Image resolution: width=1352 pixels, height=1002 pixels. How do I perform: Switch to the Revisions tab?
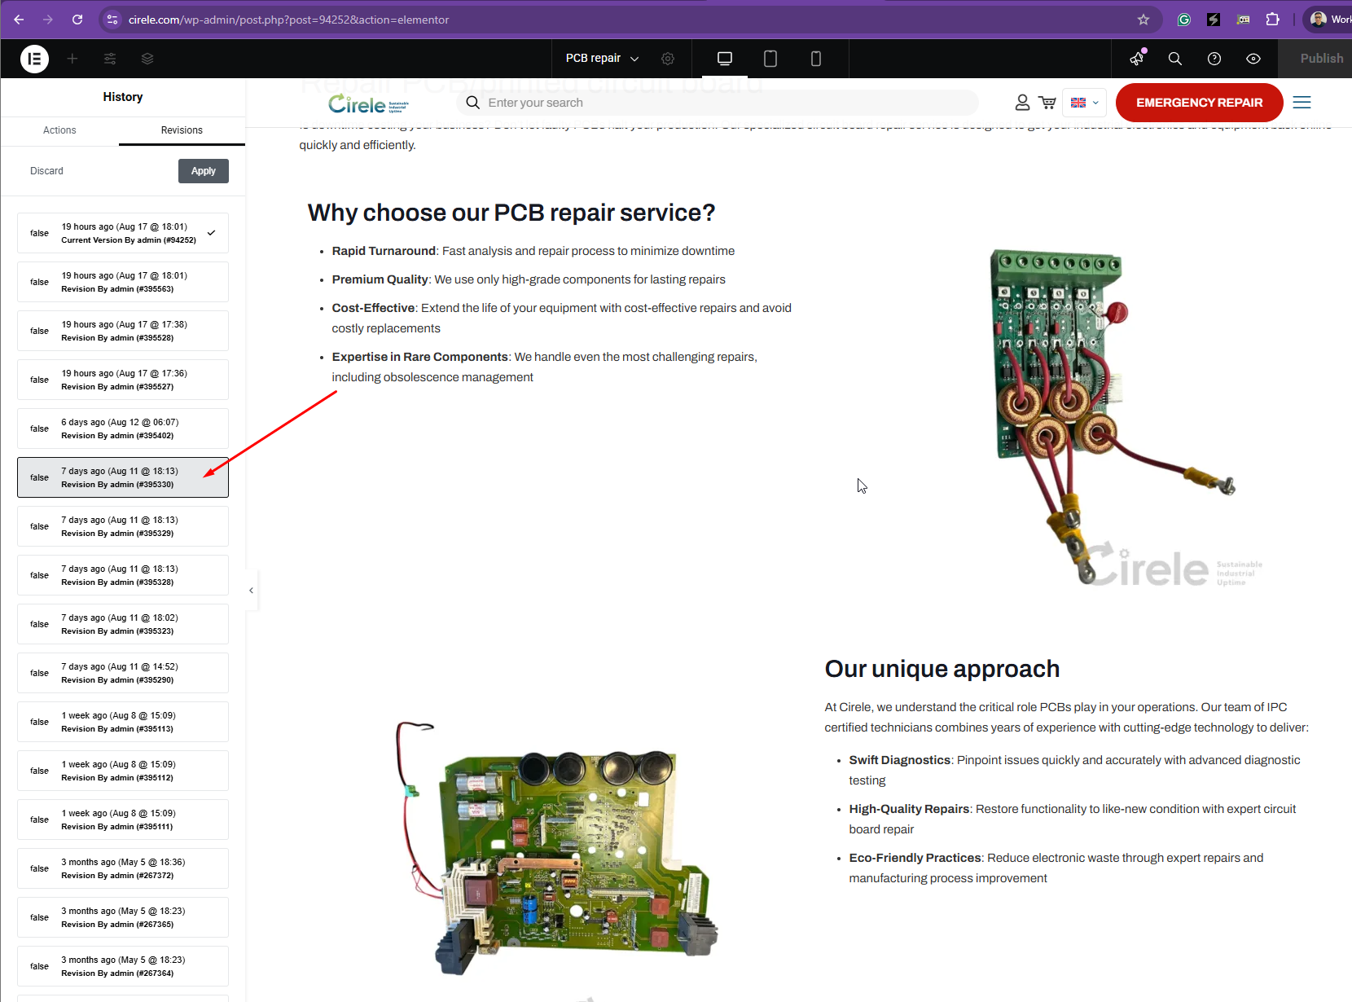pyautogui.click(x=182, y=130)
